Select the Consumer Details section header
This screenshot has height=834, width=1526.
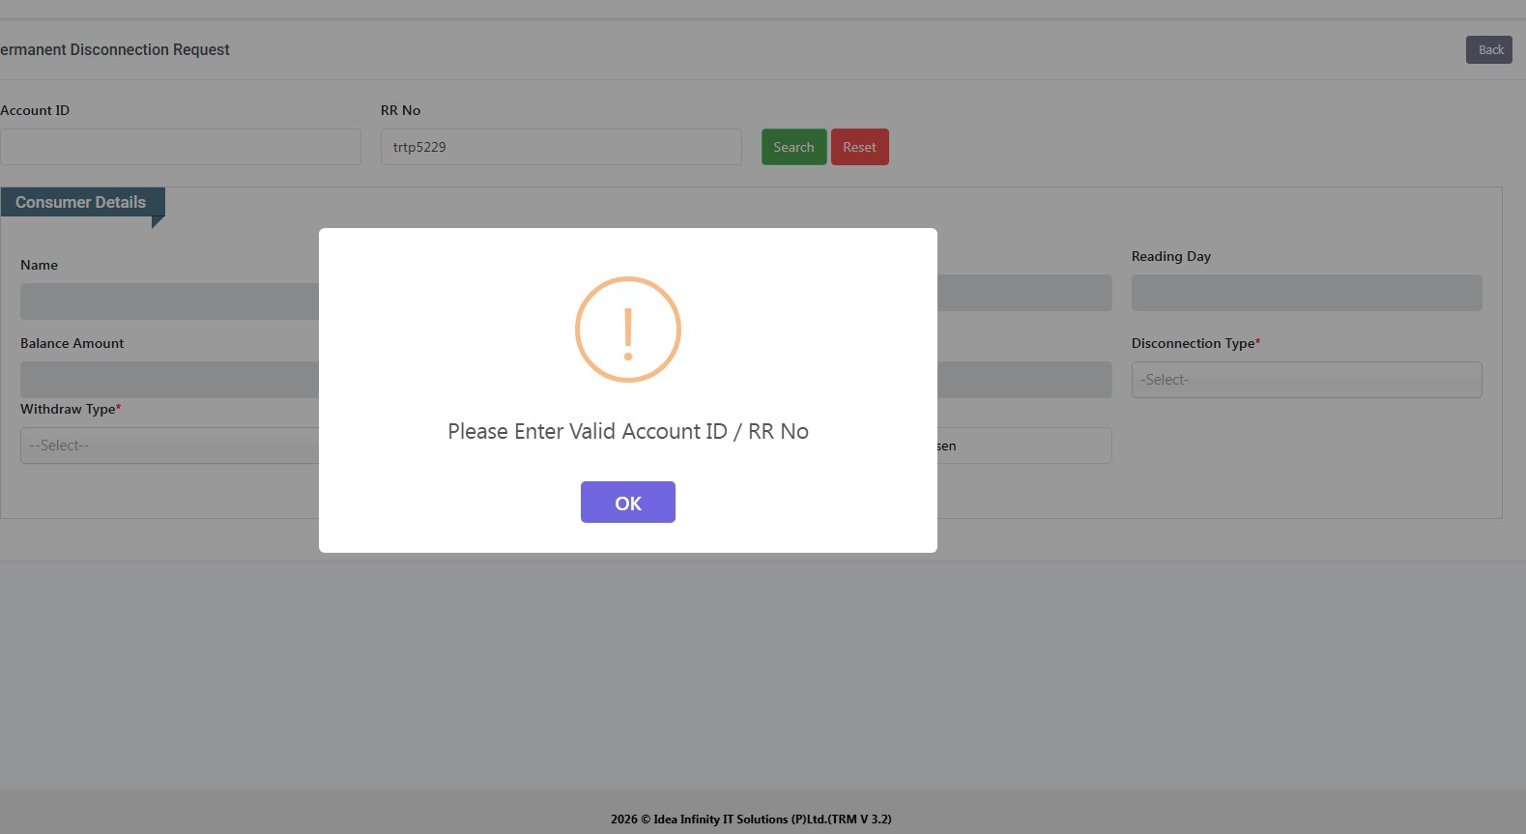pos(81,202)
